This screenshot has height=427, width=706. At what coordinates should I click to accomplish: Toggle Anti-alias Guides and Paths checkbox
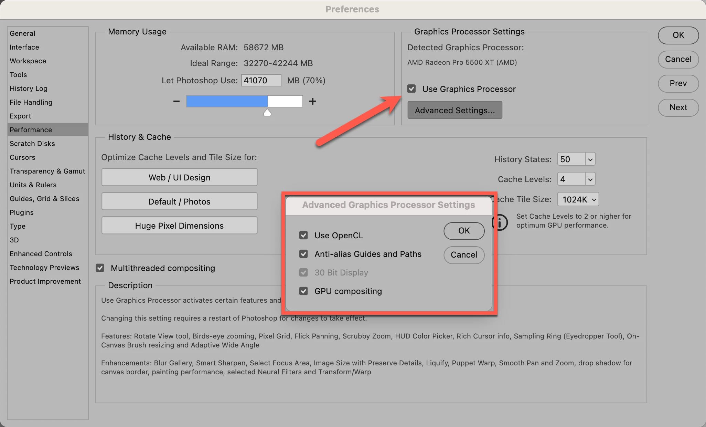303,254
